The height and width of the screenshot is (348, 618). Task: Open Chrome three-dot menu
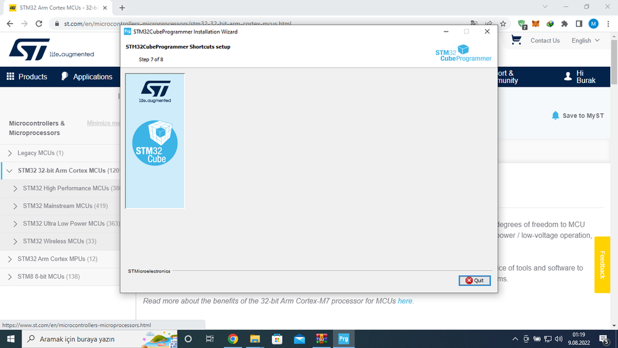click(608, 24)
